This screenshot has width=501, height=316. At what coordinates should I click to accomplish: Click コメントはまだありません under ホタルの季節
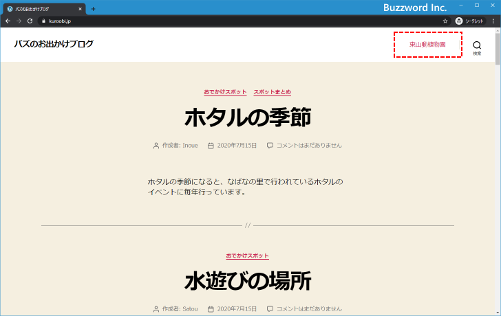click(308, 146)
